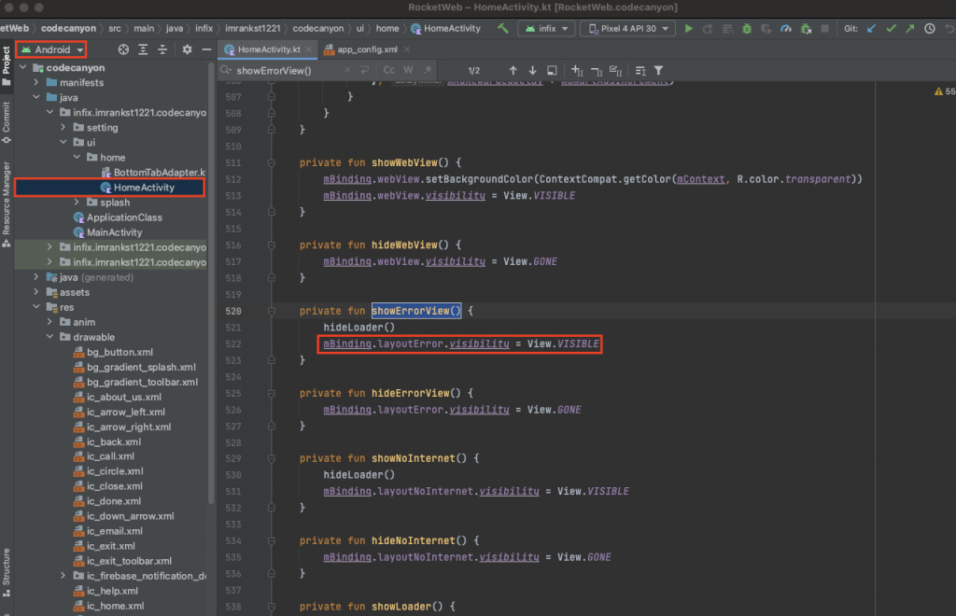Click the find bar search input field
Viewport: 956px width, 616px height.
pyautogui.click(x=287, y=71)
